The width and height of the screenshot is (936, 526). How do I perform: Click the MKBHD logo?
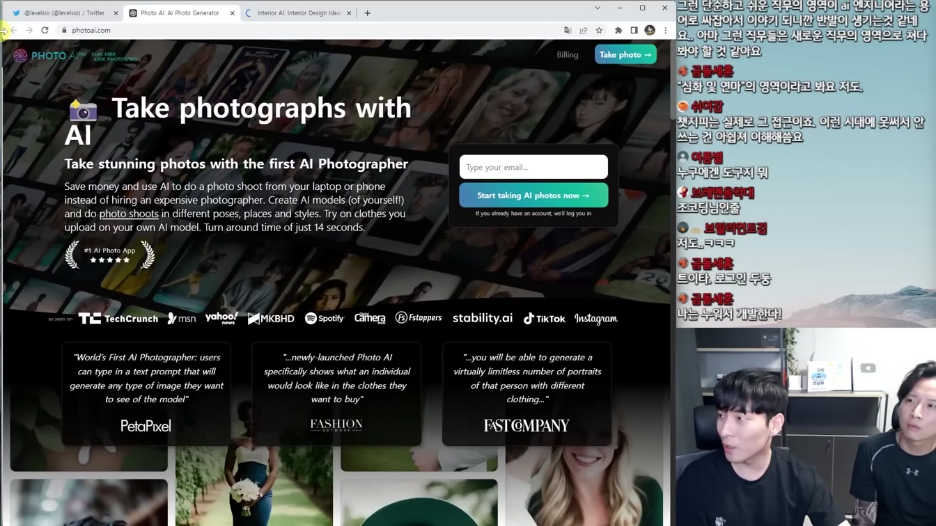pyautogui.click(x=271, y=319)
